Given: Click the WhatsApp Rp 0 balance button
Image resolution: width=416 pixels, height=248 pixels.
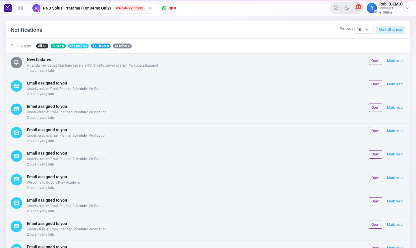Looking at the screenshot, I should click(x=169, y=8).
